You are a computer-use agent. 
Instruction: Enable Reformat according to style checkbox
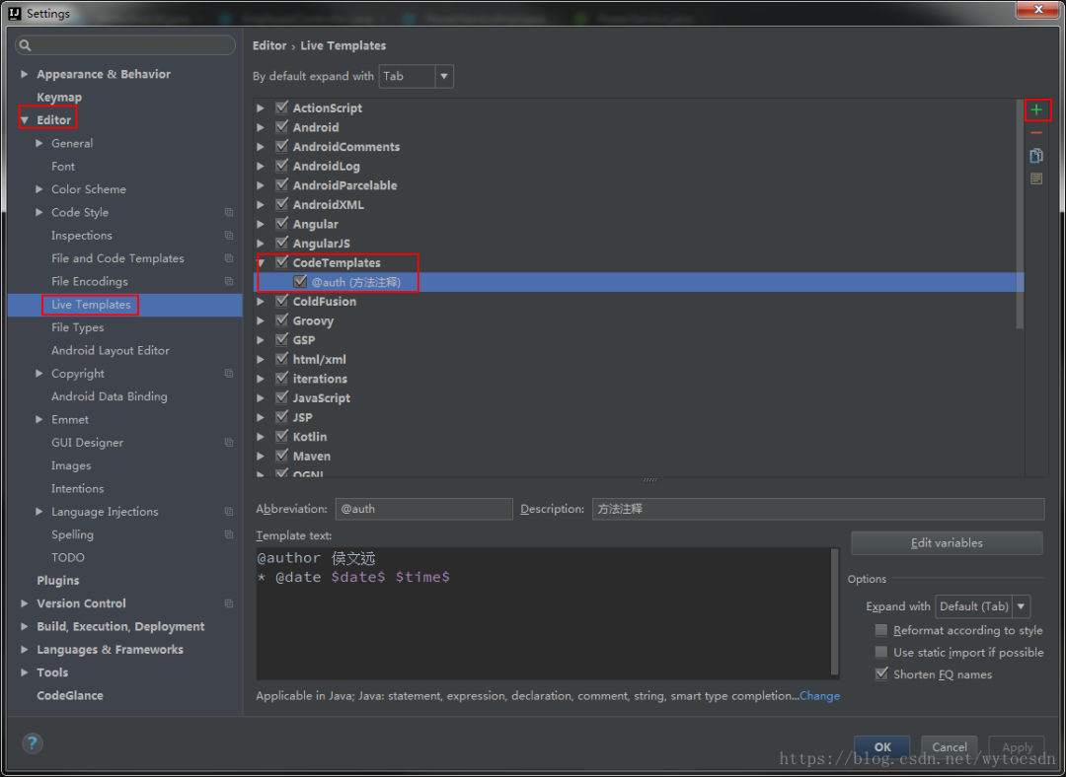click(881, 630)
